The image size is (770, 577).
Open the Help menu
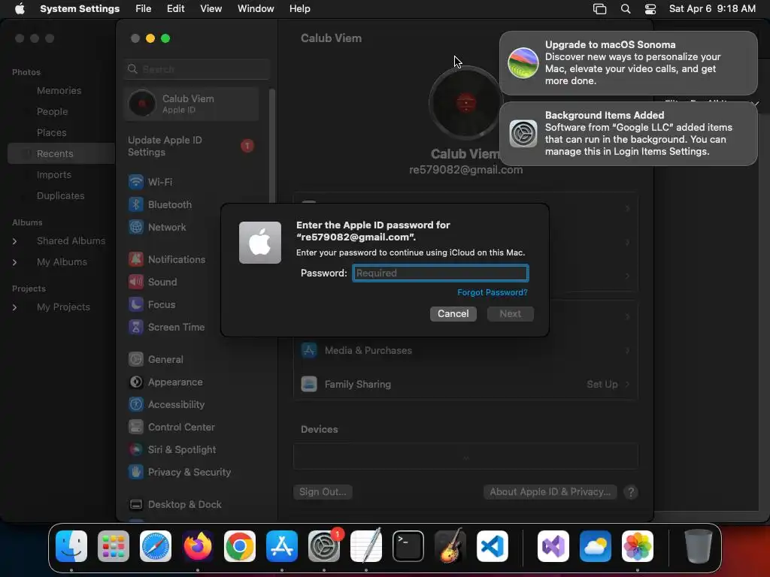pos(299,9)
